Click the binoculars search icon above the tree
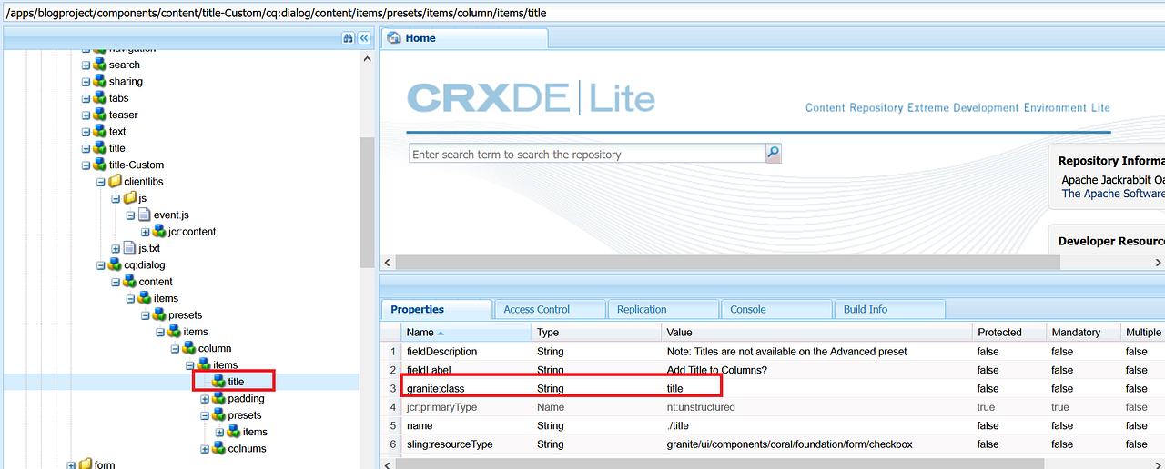 (x=348, y=38)
